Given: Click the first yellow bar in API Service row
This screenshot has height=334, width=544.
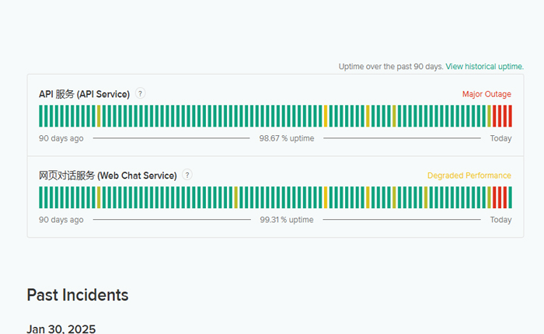Looking at the screenshot, I should [99, 116].
